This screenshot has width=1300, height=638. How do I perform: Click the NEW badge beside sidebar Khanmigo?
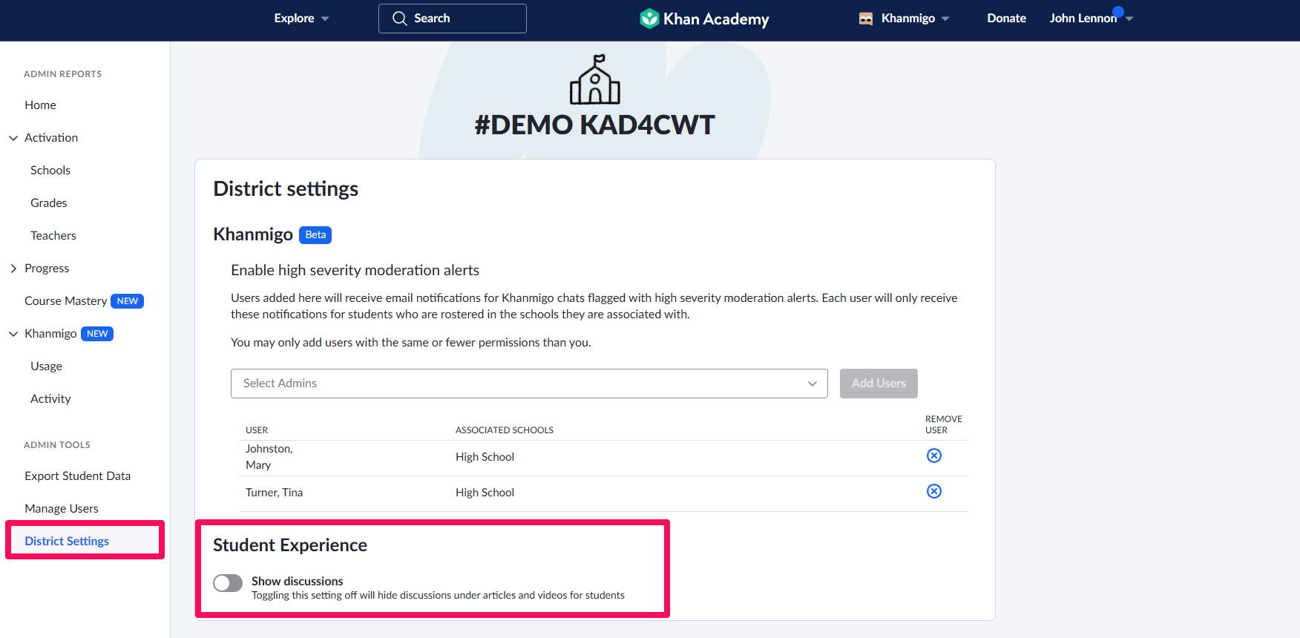click(97, 334)
